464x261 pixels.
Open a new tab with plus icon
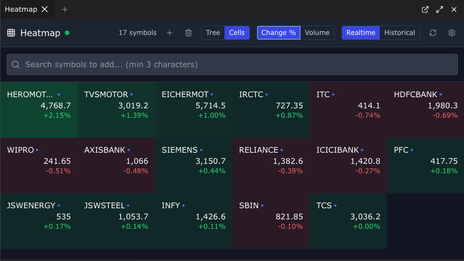[65, 9]
